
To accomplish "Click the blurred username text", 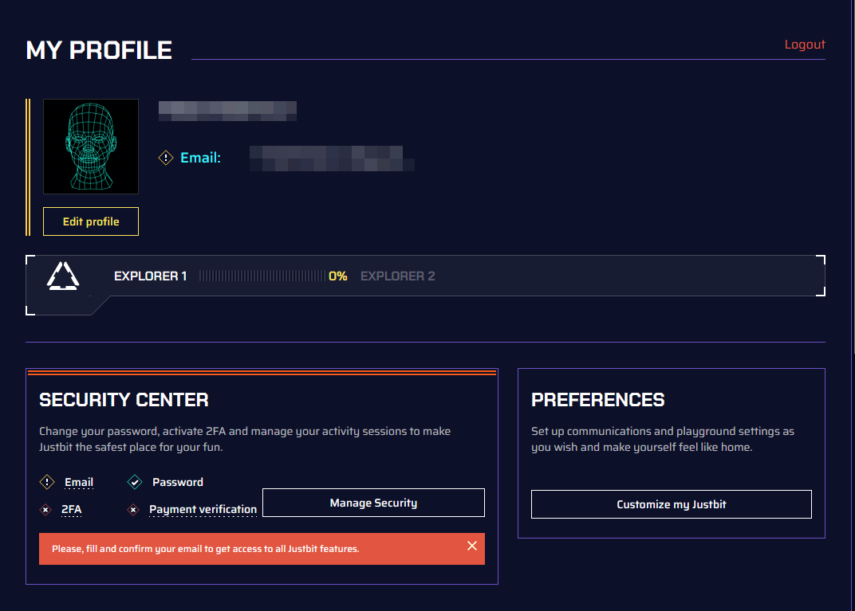I will [x=227, y=111].
